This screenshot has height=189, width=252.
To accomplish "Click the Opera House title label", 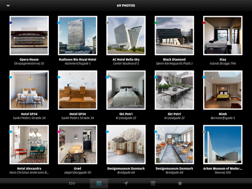I will click(29, 59).
